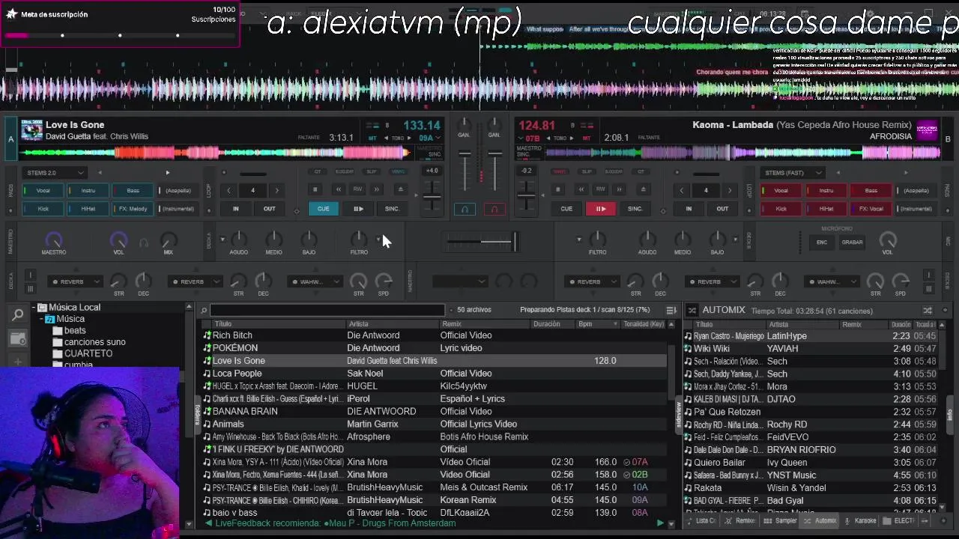The image size is (959, 539).
Task: Click the deck A rewind double-arrow icon
Action: click(x=339, y=189)
